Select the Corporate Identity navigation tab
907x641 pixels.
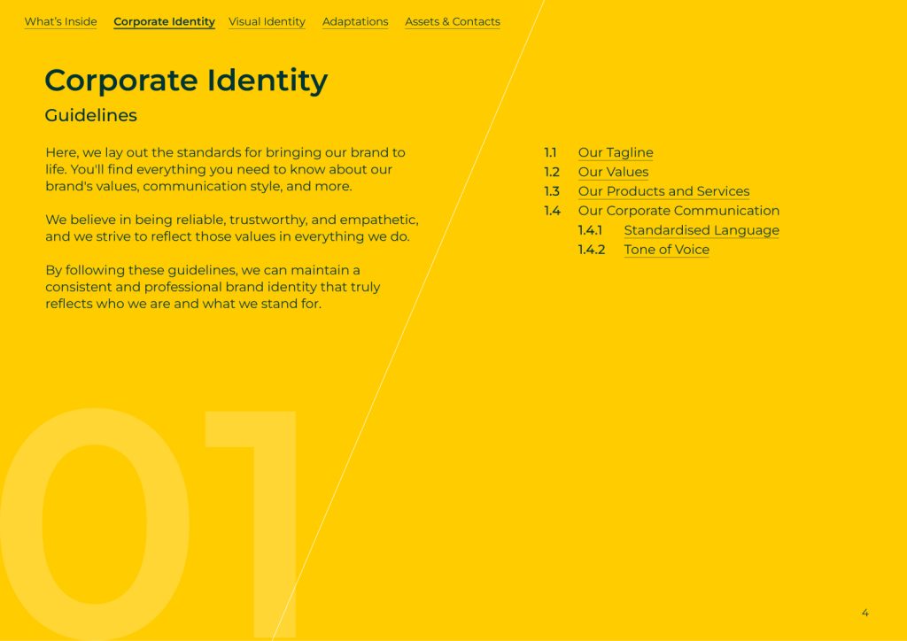(x=164, y=22)
